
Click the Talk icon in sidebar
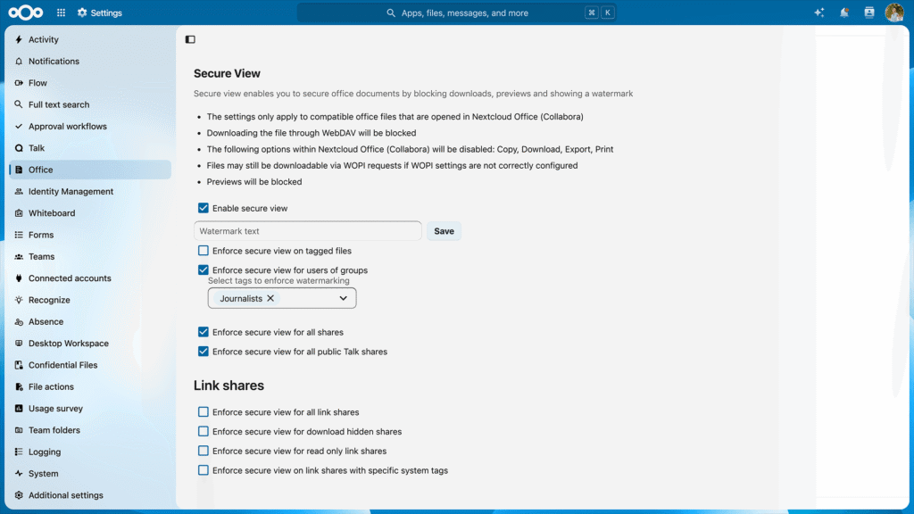tap(19, 148)
